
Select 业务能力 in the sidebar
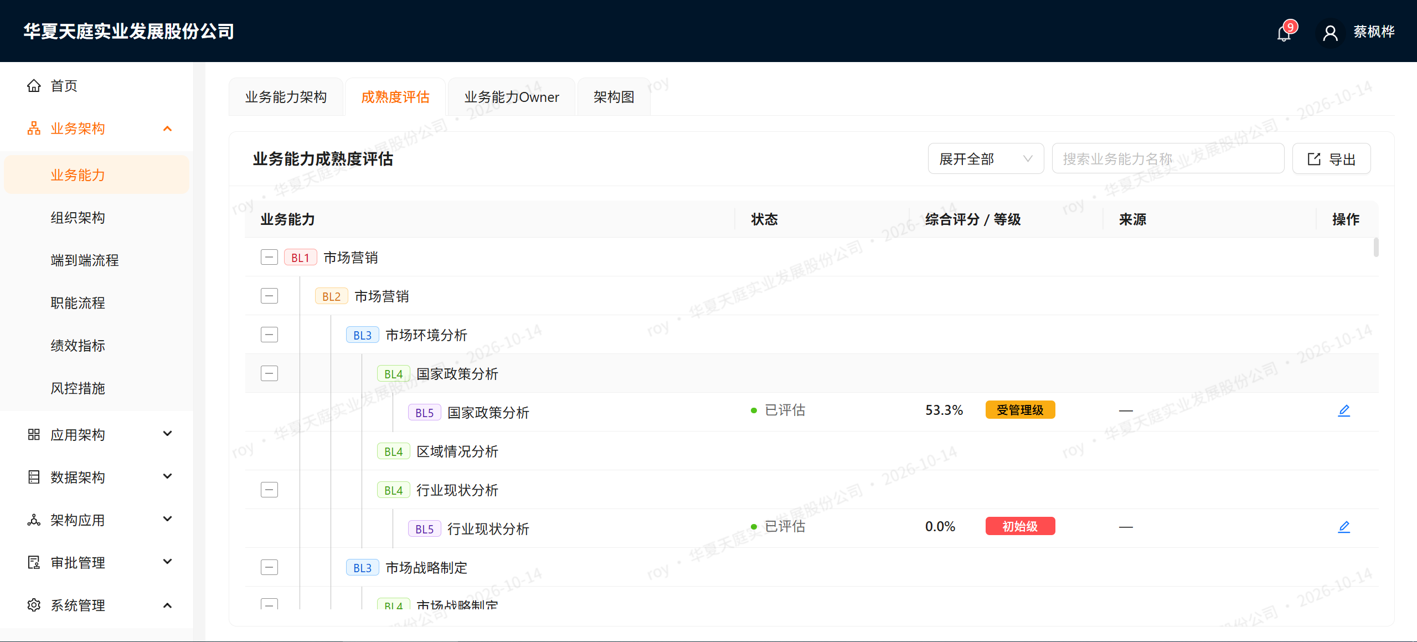coord(97,175)
